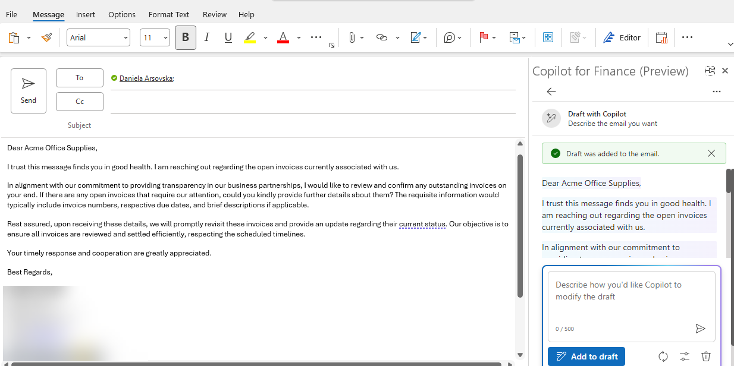
Task: Dismiss the 'Draft was added' notification
Action: [x=711, y=153]
